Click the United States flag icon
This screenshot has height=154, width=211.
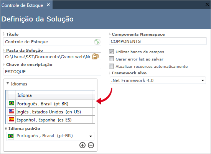12,111
